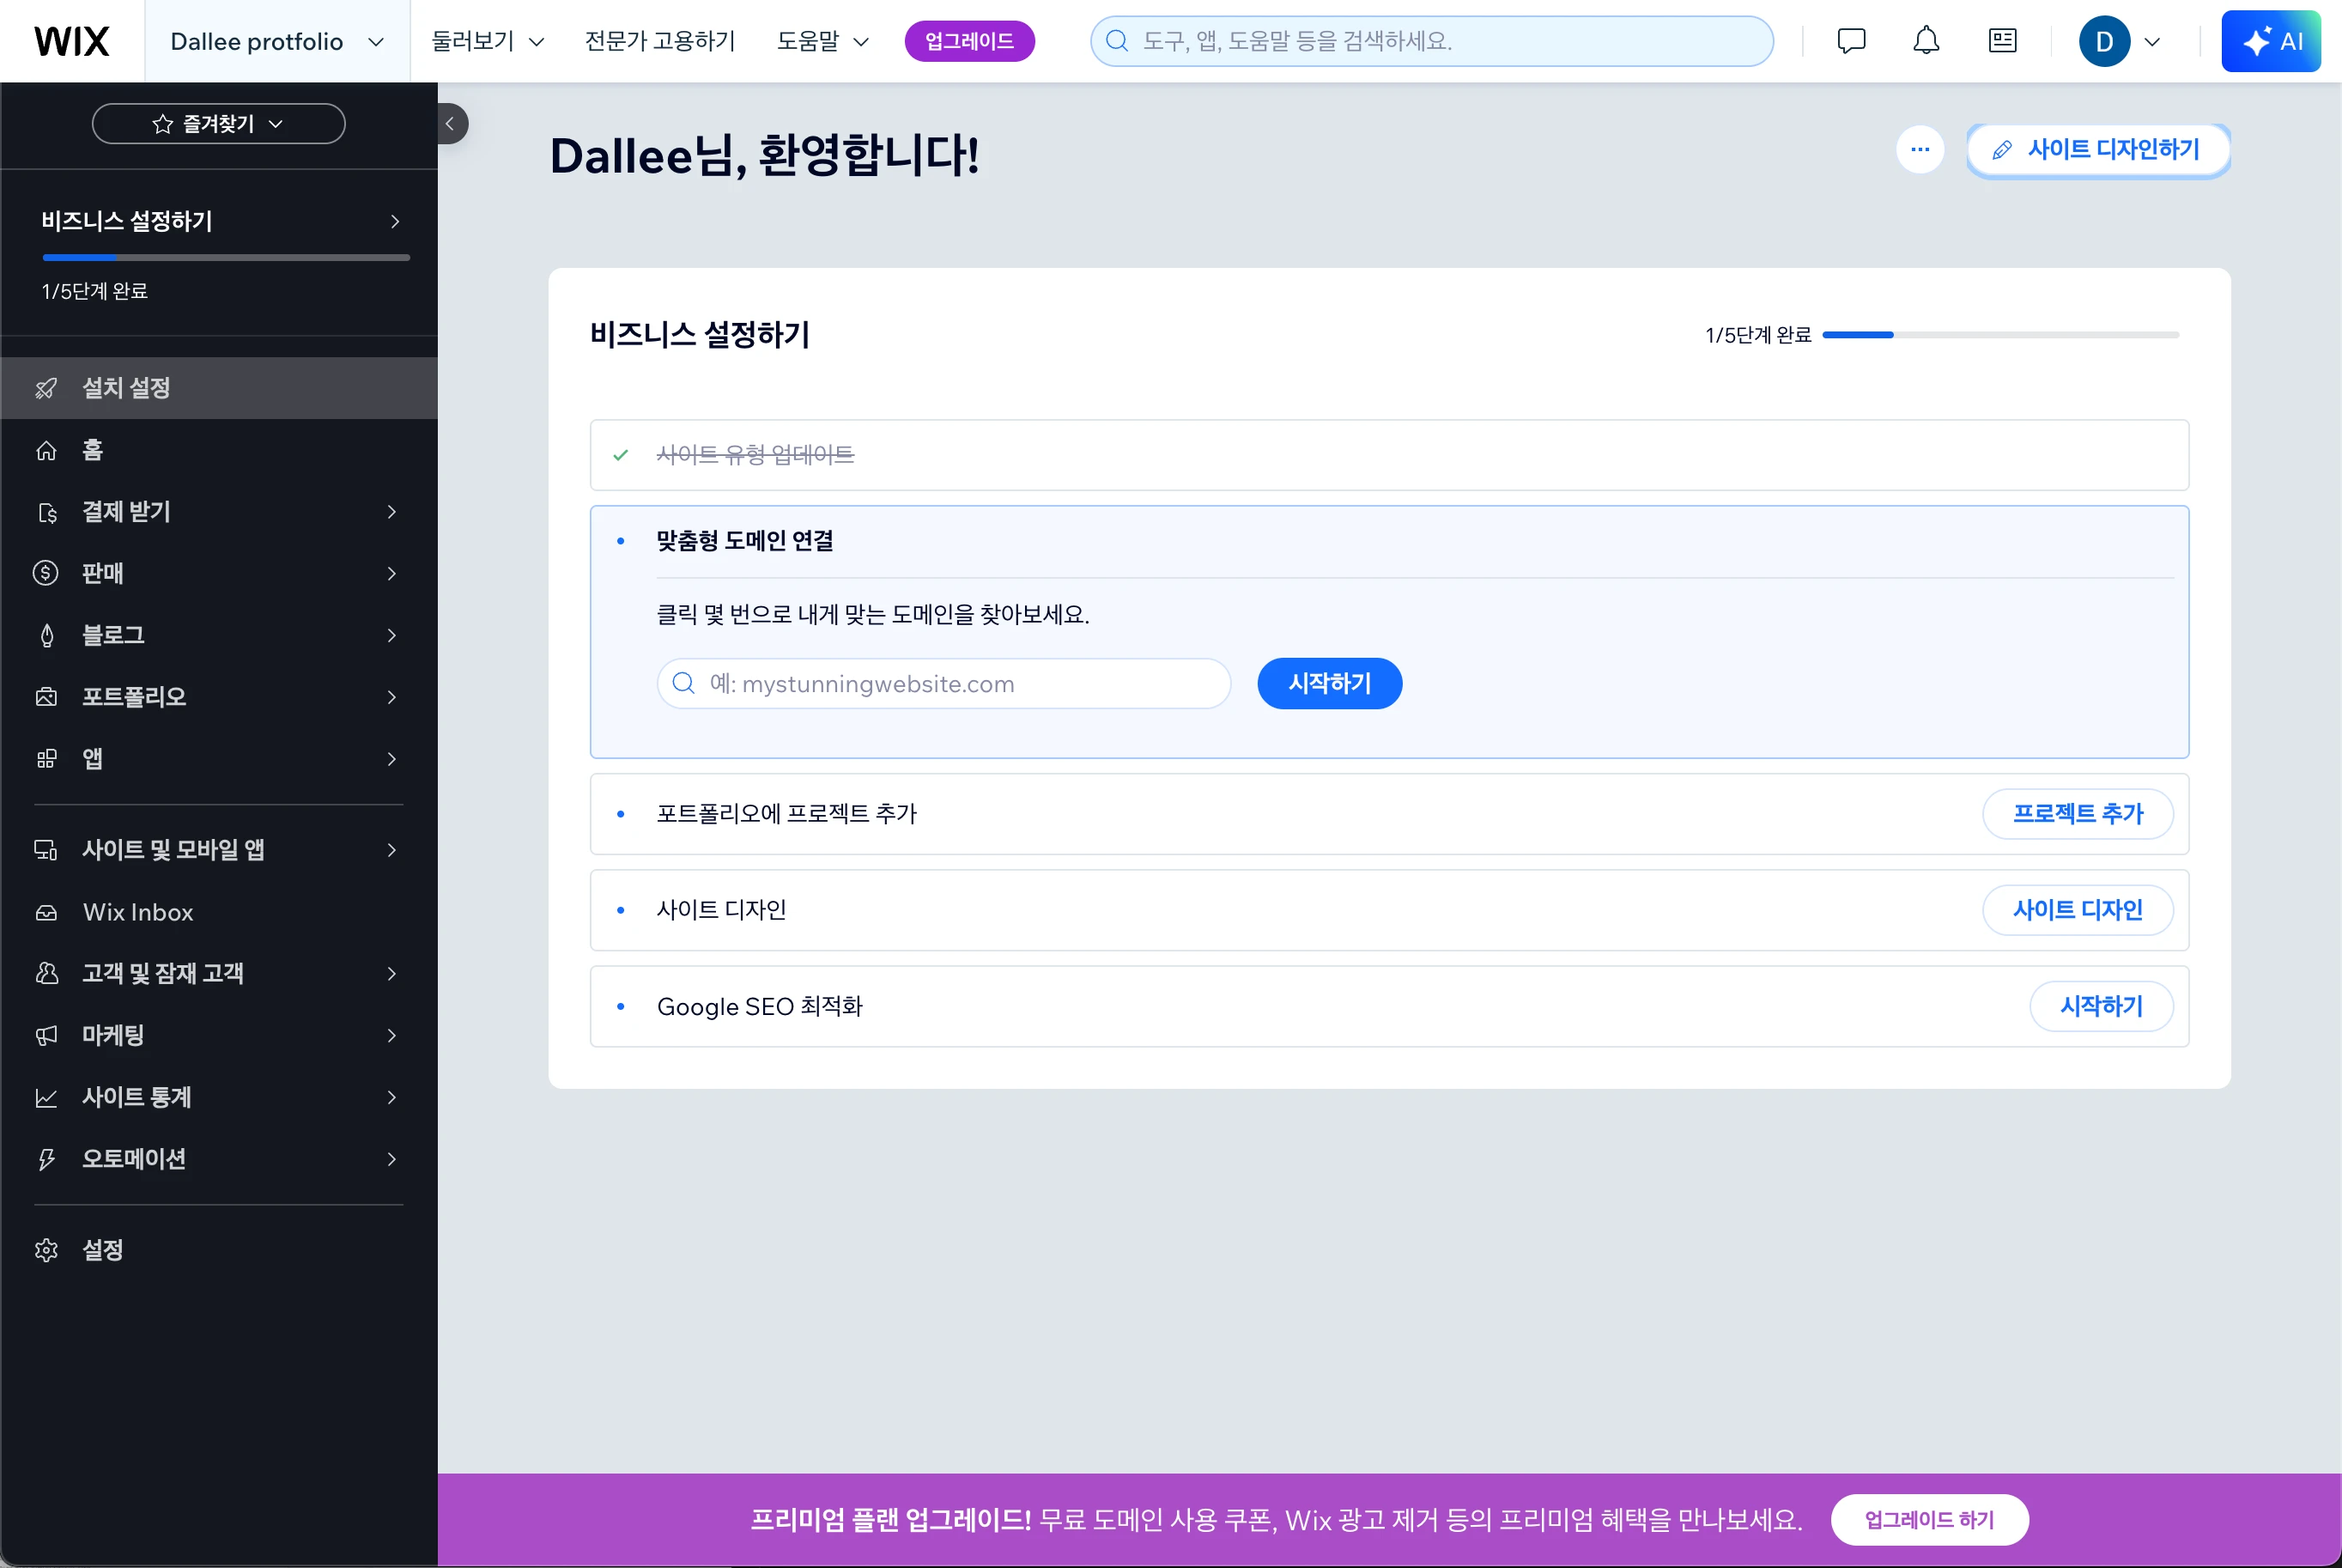Image resolution: width=2342 pixels, height=1568 pixels.
Task: Click 시작하기 for Google SEO 최적화
Action: [x=2101, y=1006]
